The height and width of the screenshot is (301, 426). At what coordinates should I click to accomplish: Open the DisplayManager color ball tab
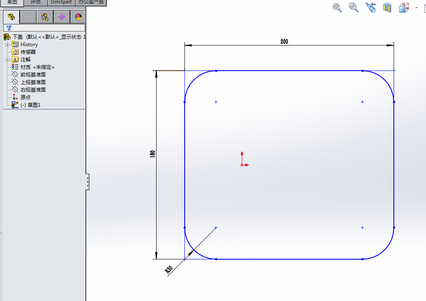click(x=78, y=17)
